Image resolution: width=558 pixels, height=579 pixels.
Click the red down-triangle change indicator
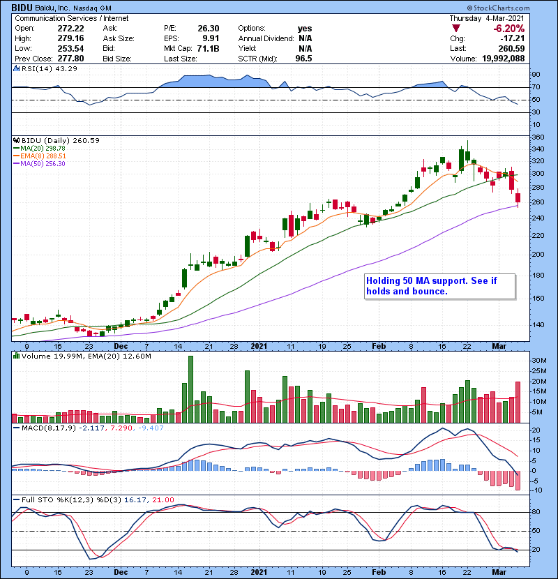(456, 28)
